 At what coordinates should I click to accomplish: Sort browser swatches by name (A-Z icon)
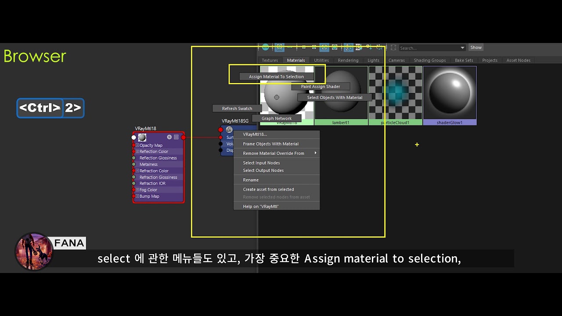349,47
